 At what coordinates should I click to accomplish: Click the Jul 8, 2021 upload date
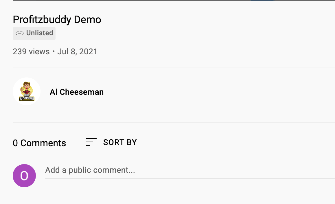point(77,52)
